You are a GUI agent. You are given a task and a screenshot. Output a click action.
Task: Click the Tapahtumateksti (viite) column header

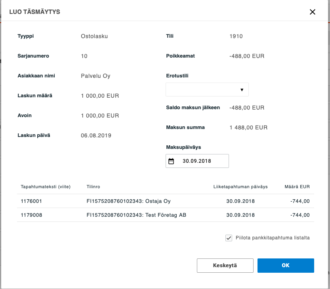pyautogui.click(x=46, y=187)
